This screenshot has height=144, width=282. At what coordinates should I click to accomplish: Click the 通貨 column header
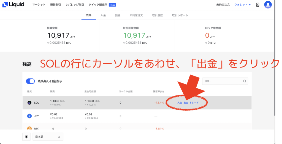pos(29,92)
